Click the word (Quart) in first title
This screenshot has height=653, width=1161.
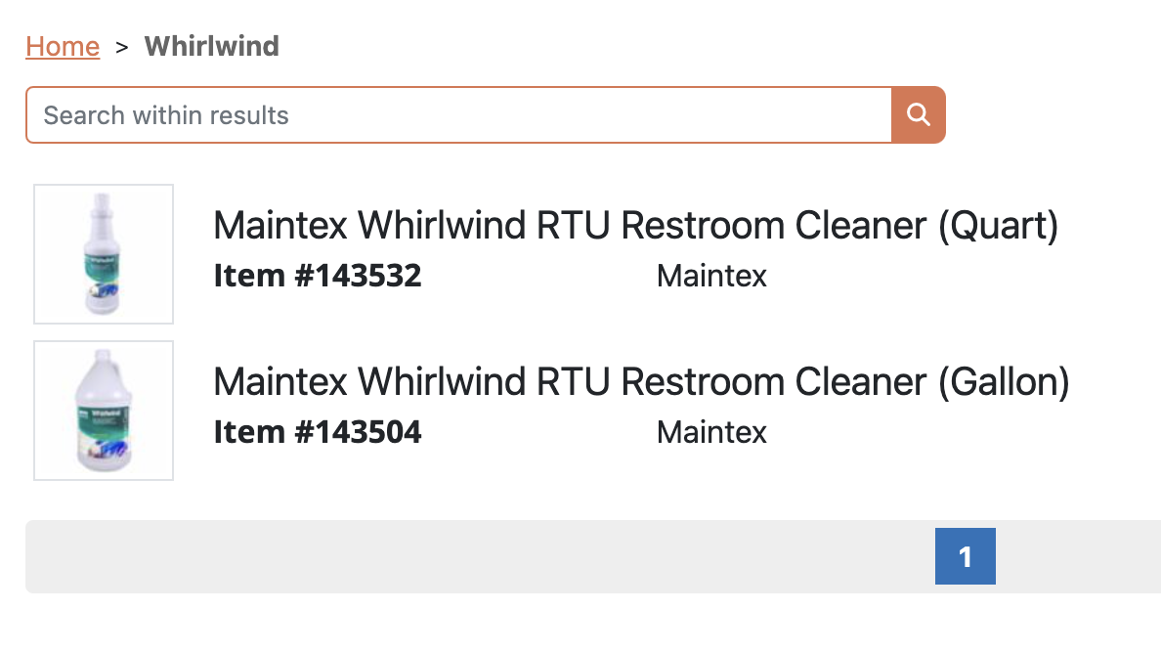click(x=998, y=225)
